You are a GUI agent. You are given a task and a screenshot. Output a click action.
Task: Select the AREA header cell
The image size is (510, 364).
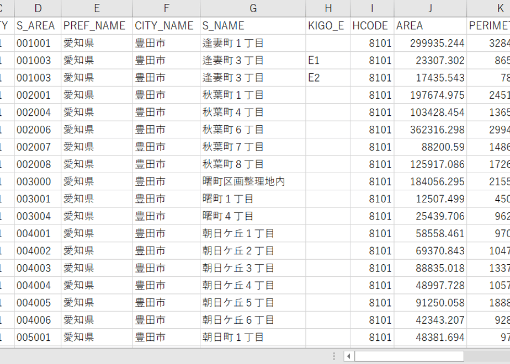pos(431,26)
